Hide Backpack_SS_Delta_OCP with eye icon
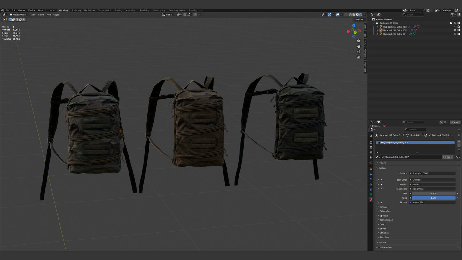Image resolution: width=462 pixels, height=260 pixels. click(x=455, y=30)
